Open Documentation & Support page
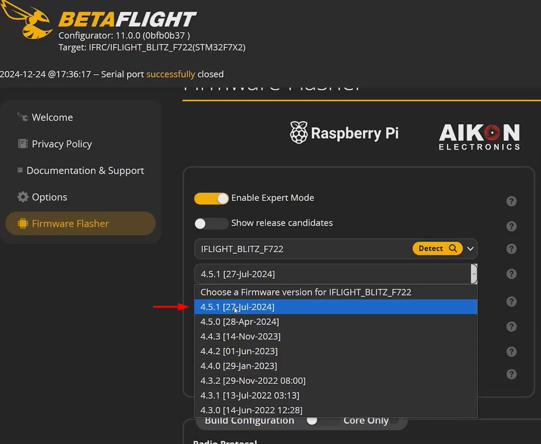Image resolution: width=541 pixels, height=444 pixels. pyautogui.click(x=85, y=171)
